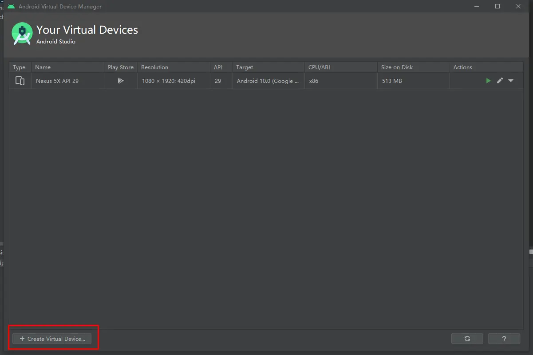Refresh the virtual device list
This screenshot has width=533, height=355.
(467, 339)
